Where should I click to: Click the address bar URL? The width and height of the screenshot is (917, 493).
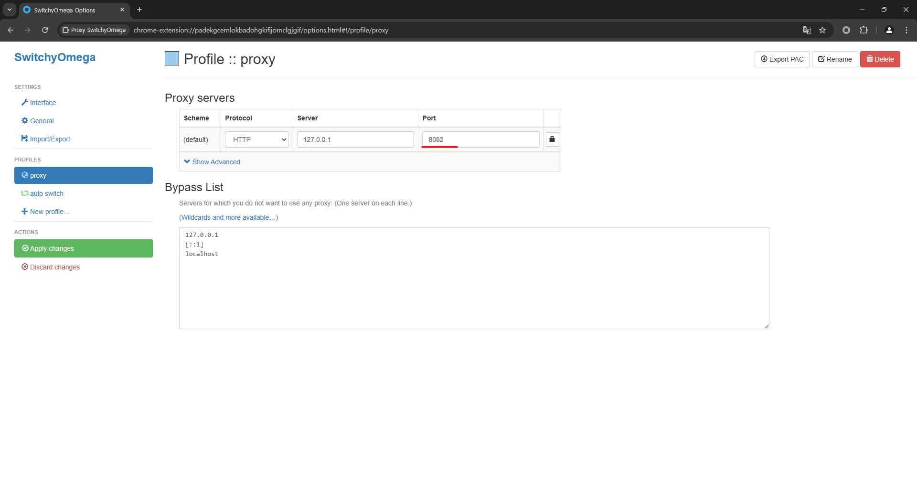coord(261,30)
